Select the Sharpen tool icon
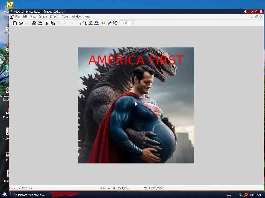The image size is (265, 198). click(97, 23)
